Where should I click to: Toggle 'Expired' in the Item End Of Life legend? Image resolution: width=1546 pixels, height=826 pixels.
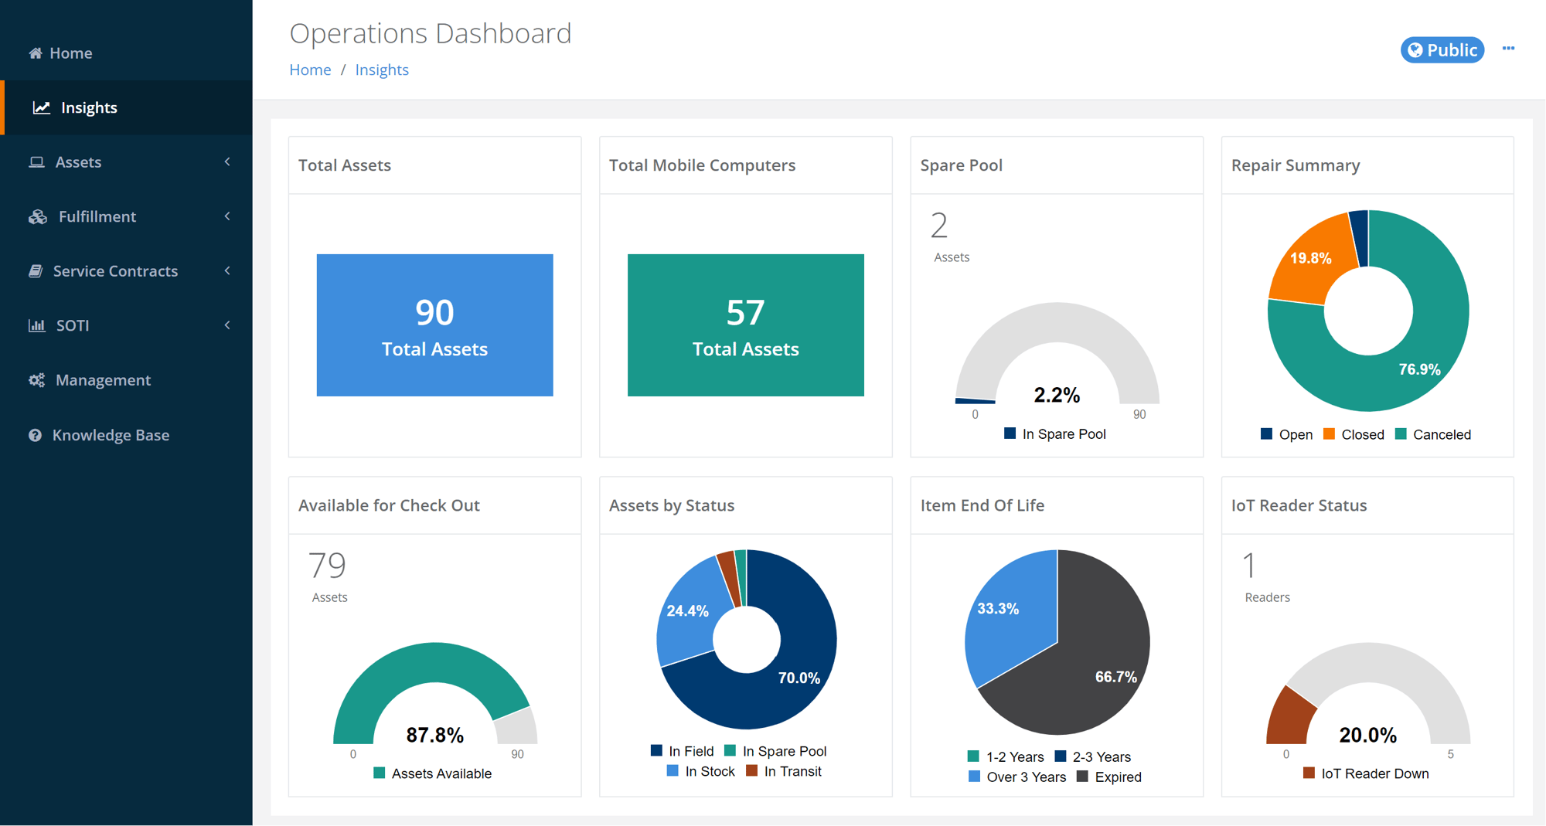point(1110,777)
